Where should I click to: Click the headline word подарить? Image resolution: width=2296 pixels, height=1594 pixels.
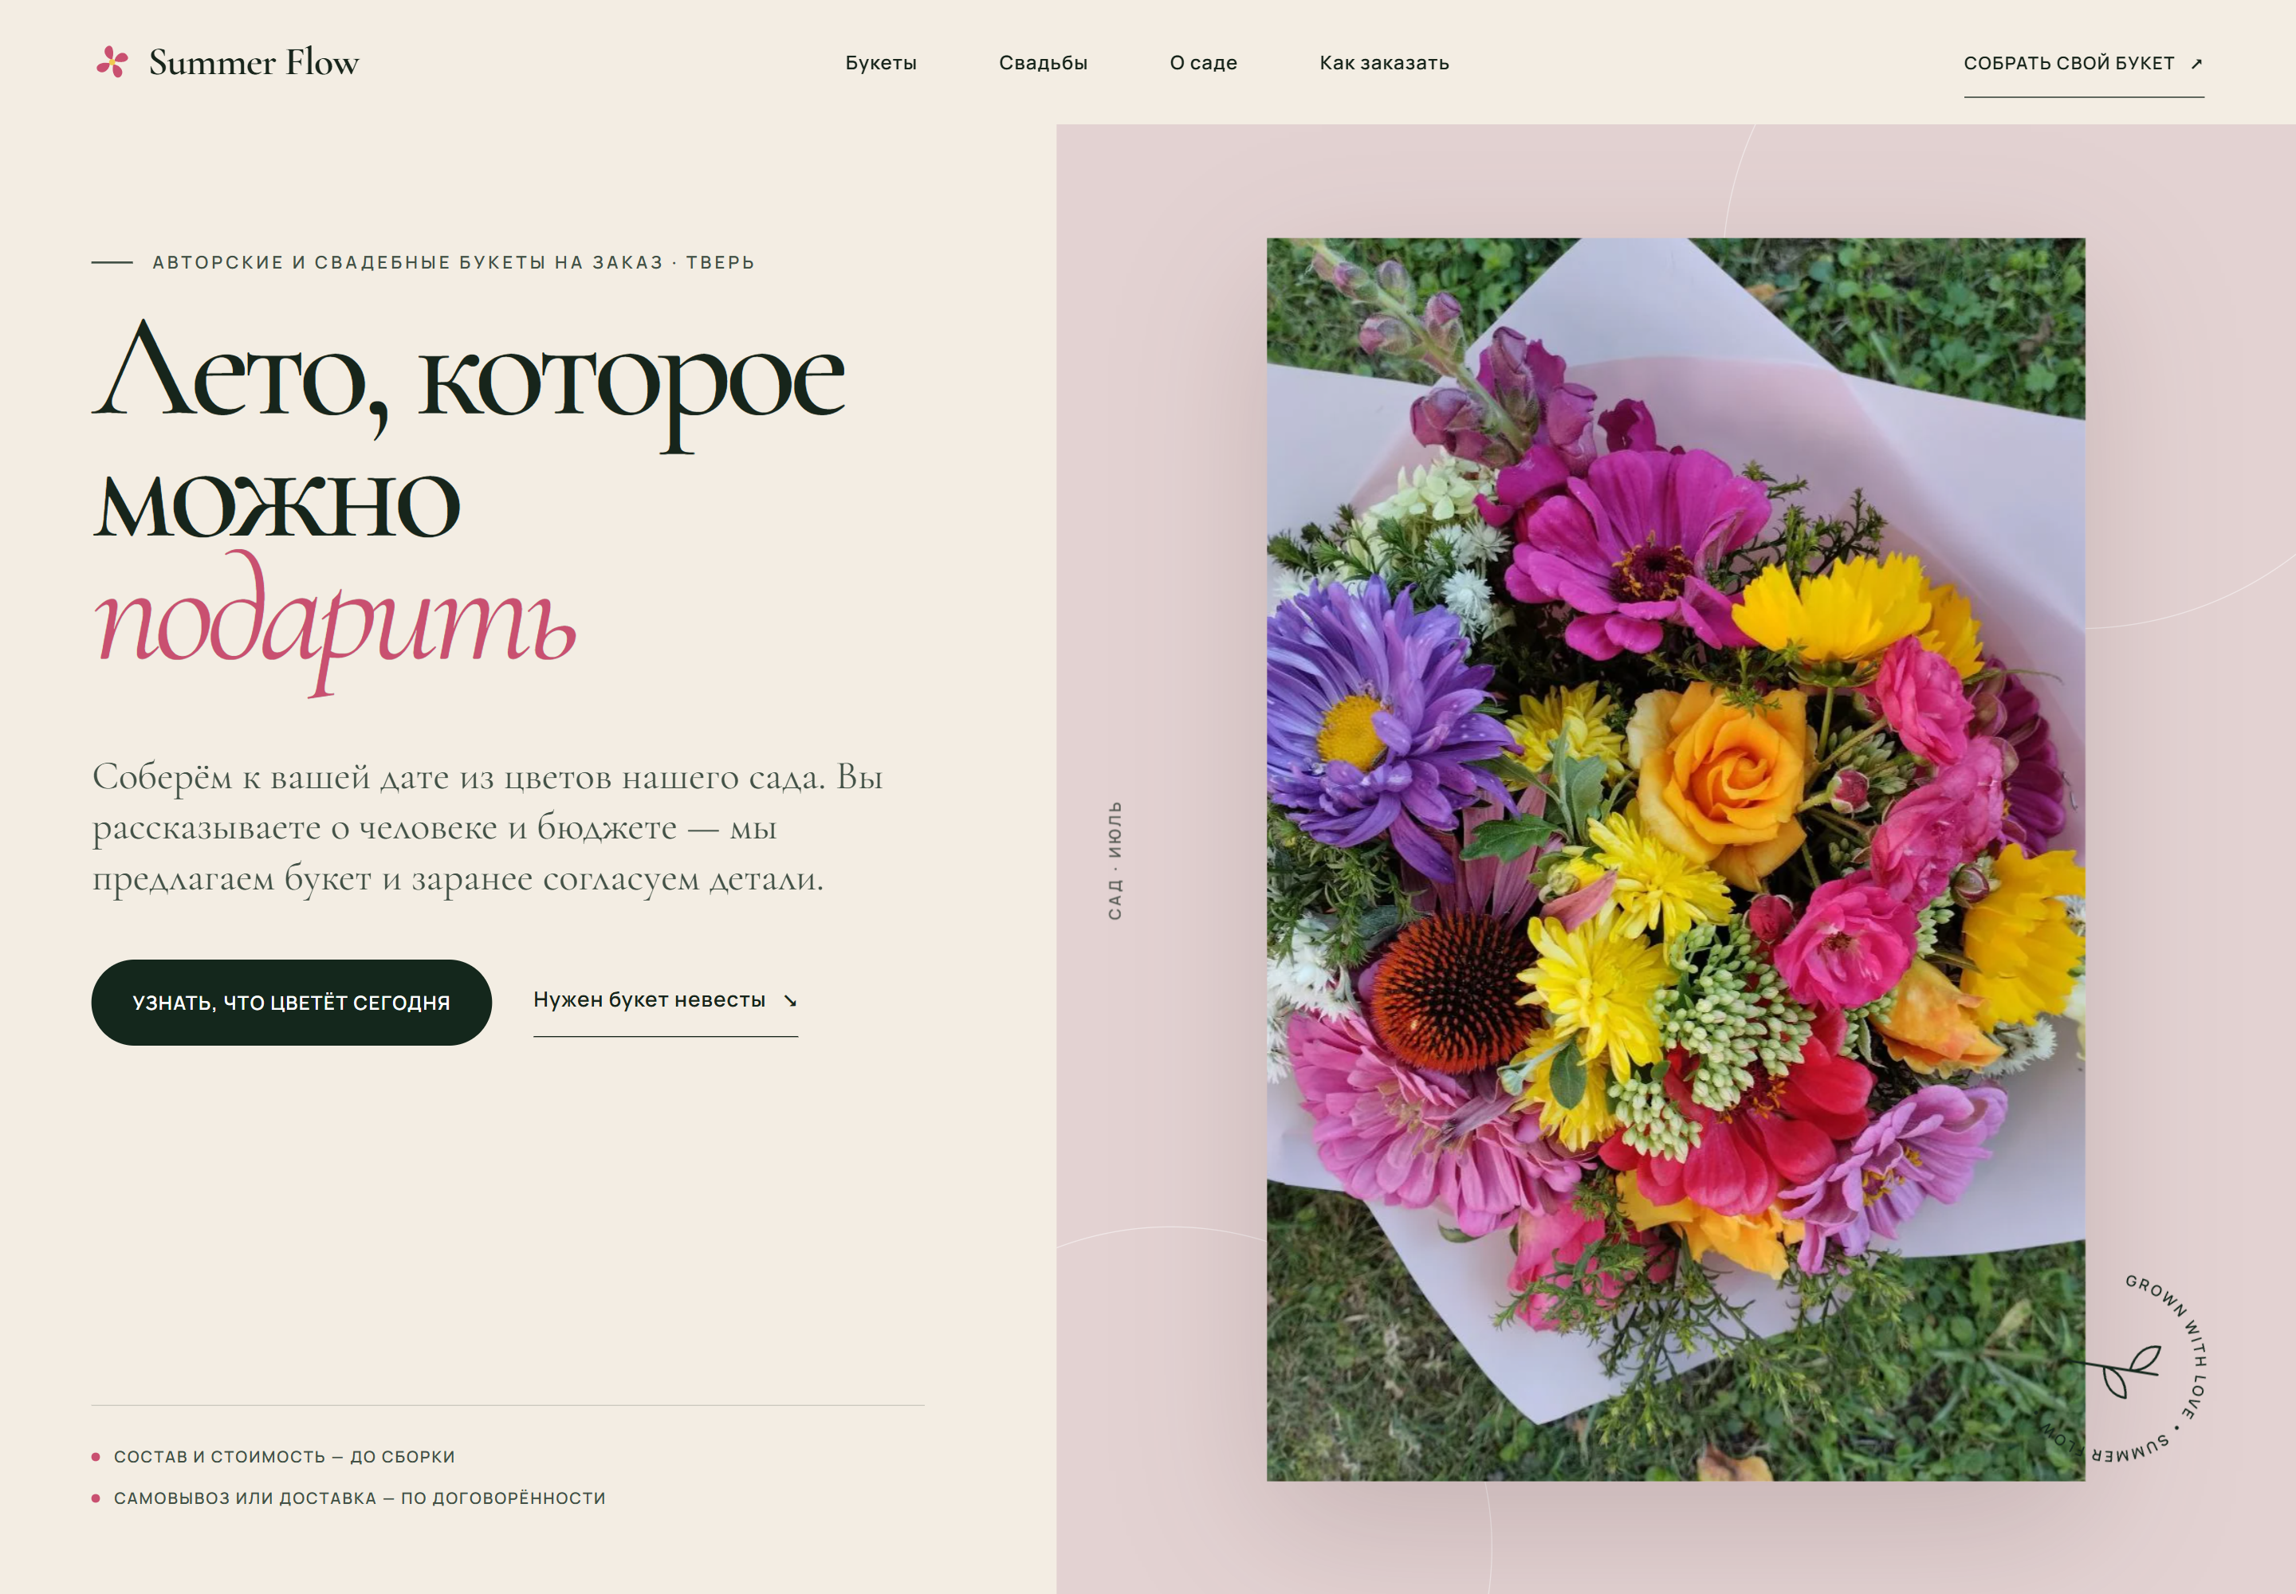pyautogui.click(x=335, y=623)
